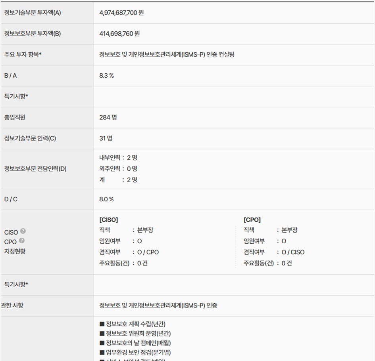Select the ISMS-P 인증 컨설팅 investment text
375x361 pixels.
tap(167, 55)
